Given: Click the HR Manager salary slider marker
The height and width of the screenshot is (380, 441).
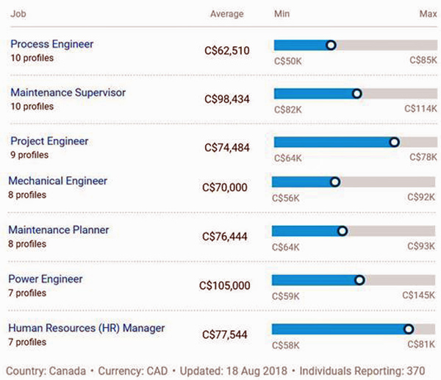Looking at the screenshot, I should pyautogui.click(x=409, y=329).
